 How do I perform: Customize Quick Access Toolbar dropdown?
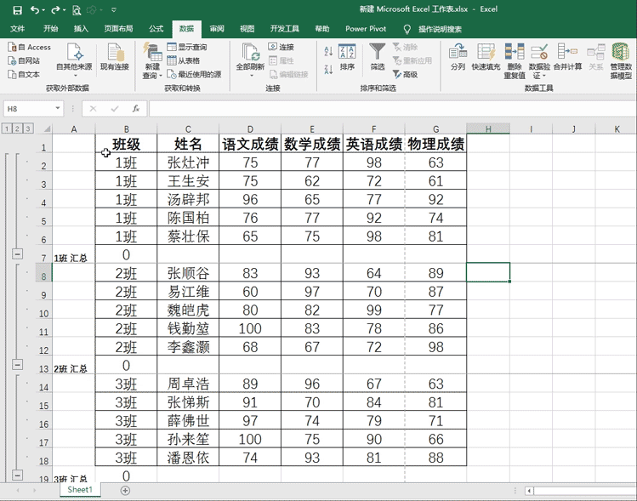coord(114,9)
